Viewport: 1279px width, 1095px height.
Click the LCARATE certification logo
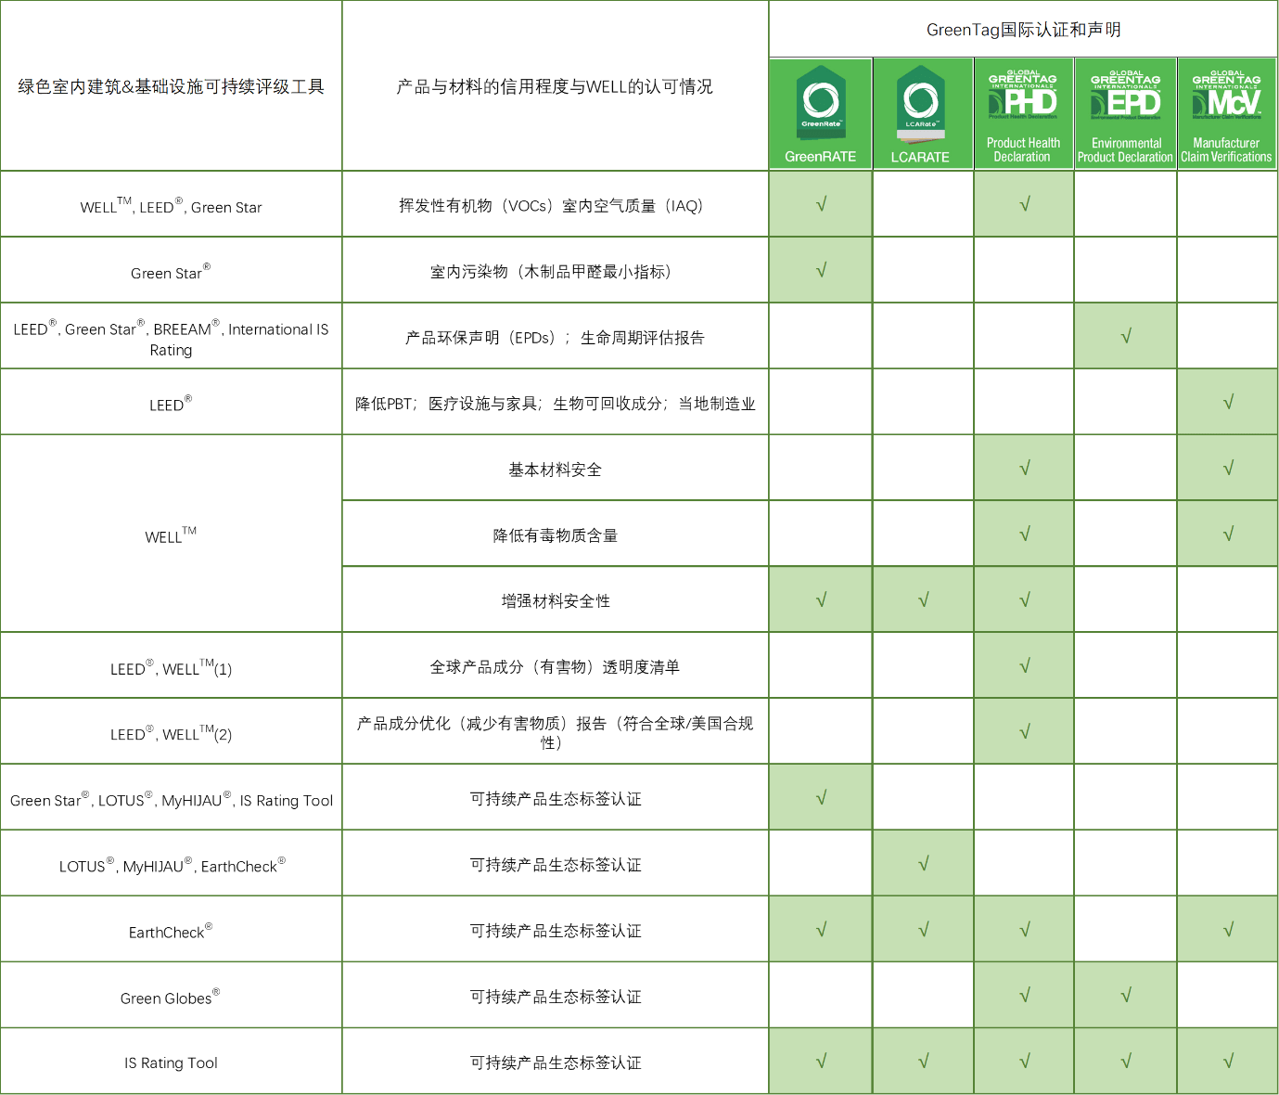pyautogui.click(x=923, y=113)
